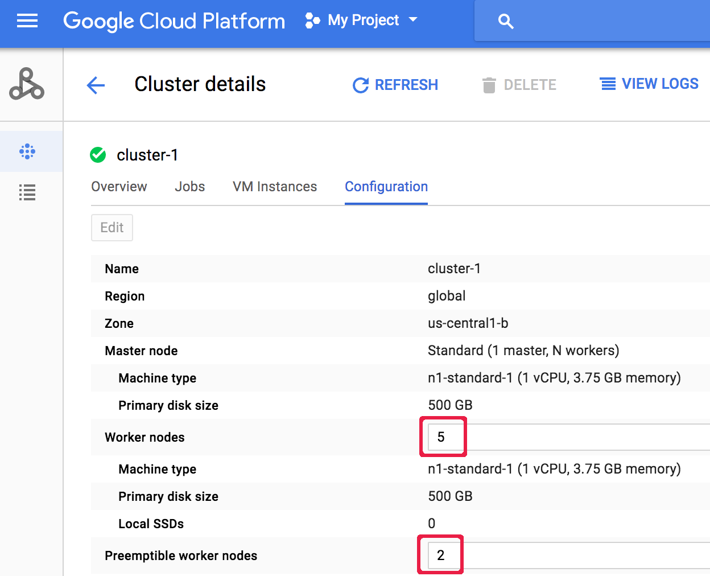The height and width of the screenshot is (576, 710).
Task: Open the VM Instances tab
Action: [275, 187]
